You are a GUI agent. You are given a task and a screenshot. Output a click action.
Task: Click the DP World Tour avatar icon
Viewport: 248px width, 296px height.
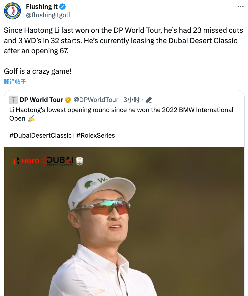(13, 100)
